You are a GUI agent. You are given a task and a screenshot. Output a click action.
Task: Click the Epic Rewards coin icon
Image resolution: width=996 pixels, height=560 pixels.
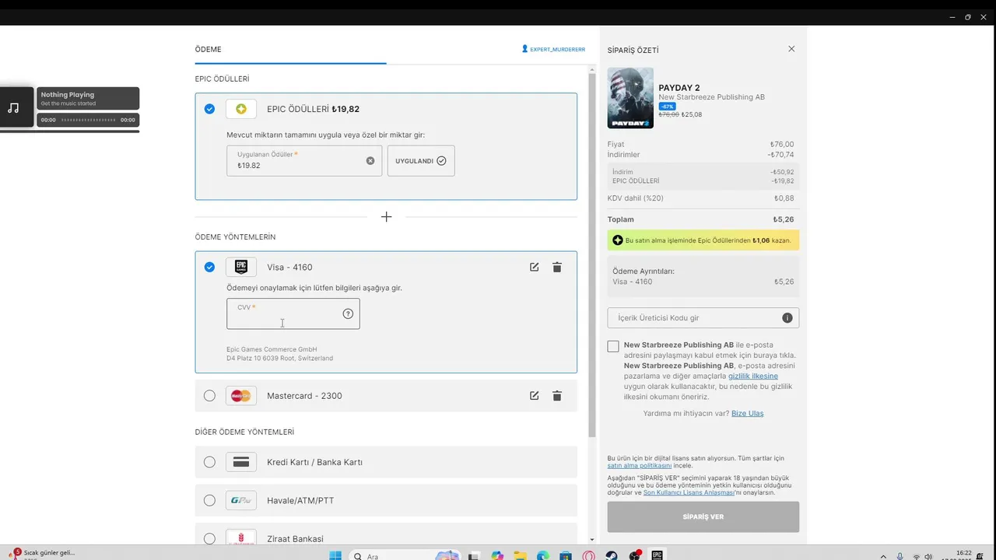point(241,109)
